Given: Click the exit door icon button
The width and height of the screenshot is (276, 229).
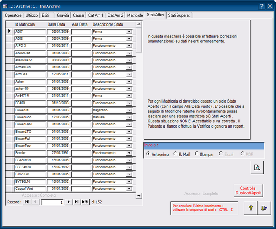Looking at the screenshot, I should click(x=264, y=208).
